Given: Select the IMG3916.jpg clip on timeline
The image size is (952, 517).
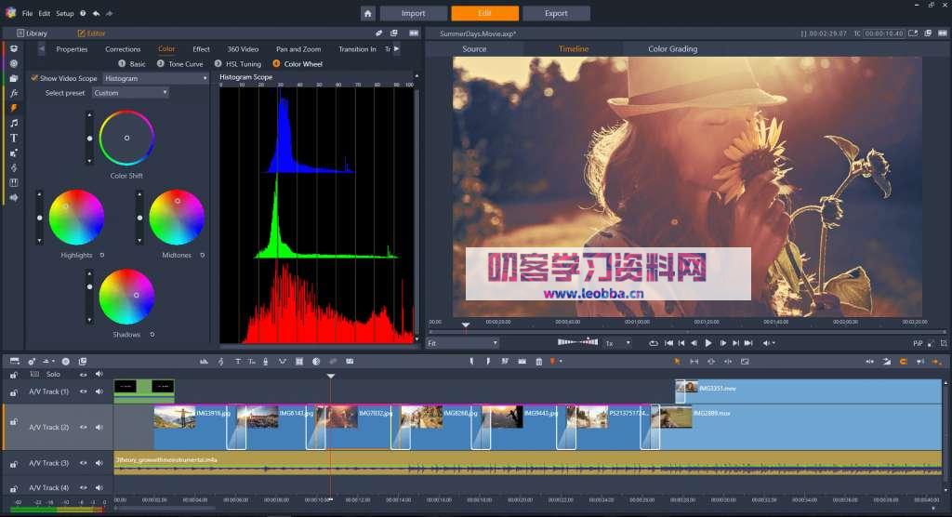Looking at the screenshot, I should click(192, 427).
